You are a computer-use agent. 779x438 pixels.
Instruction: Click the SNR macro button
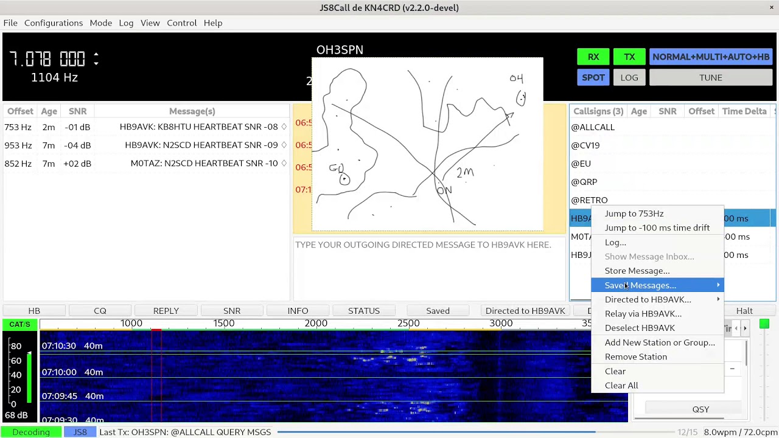[x=232, y=311]
